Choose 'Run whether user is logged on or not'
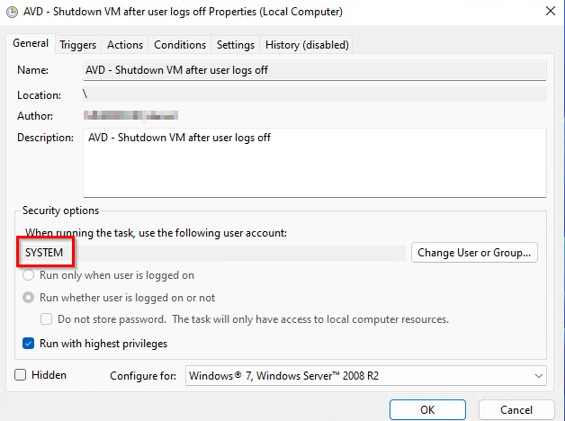This screenshot has width=565, height=421. tap(30, 298)
